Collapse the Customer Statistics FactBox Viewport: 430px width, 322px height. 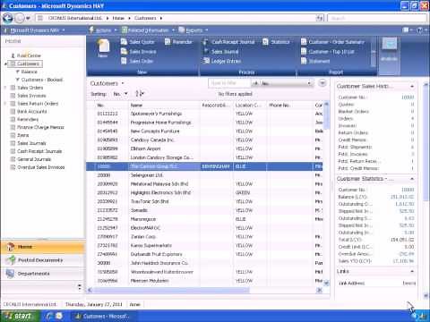pyautogui.click(x=412, y=179)
